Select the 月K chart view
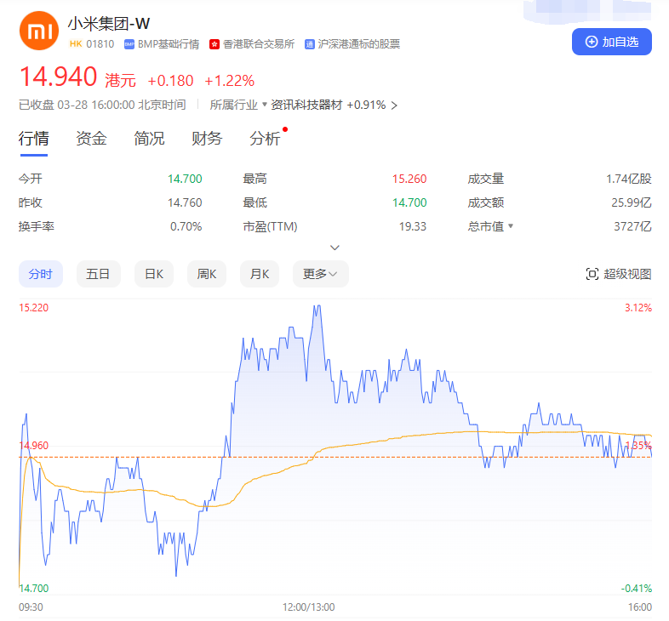The height and width of the screenshot is (621, 669). pyautogui.click(x=260, y=274)
